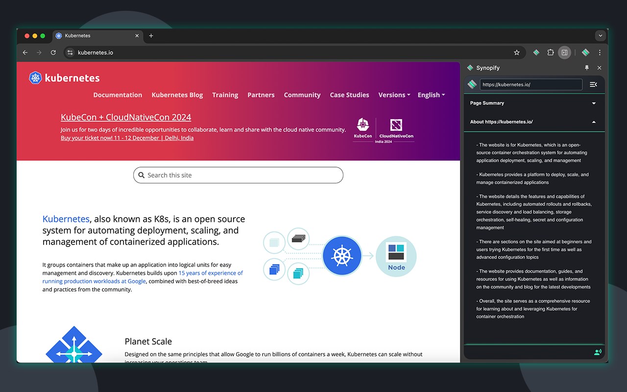Open the tab search dropdown arrow
The image size is (627, 392).
tap(600, 36)
